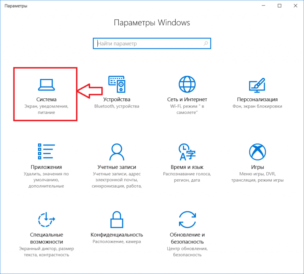Click the Персонализация label
The height and width of the screenshot is (274, 304).
257,100
